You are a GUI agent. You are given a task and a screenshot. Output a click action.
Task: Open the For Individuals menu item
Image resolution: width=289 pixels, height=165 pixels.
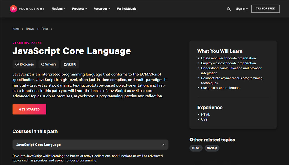(126, 9)
